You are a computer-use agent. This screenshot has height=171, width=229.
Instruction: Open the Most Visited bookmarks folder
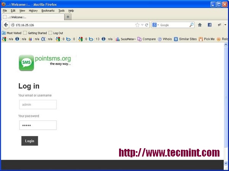point(12,33)
